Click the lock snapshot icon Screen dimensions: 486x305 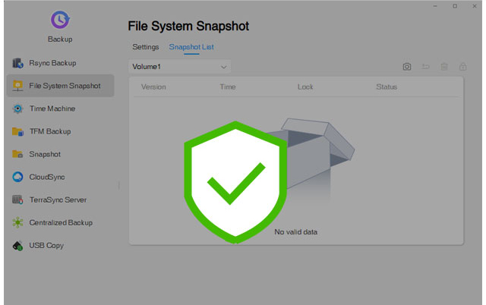[462, 67]
